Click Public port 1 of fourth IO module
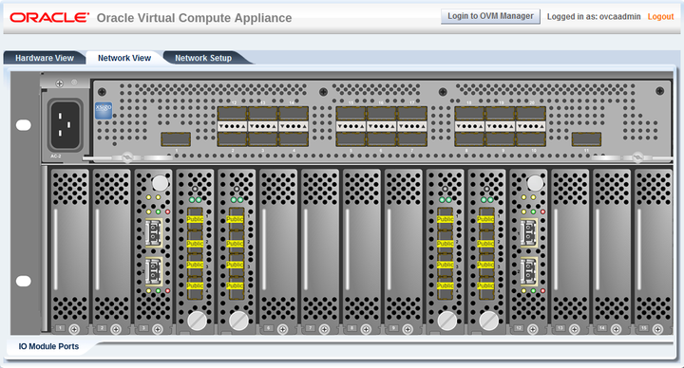Screen dimensions: 684x368 [195, 219]
